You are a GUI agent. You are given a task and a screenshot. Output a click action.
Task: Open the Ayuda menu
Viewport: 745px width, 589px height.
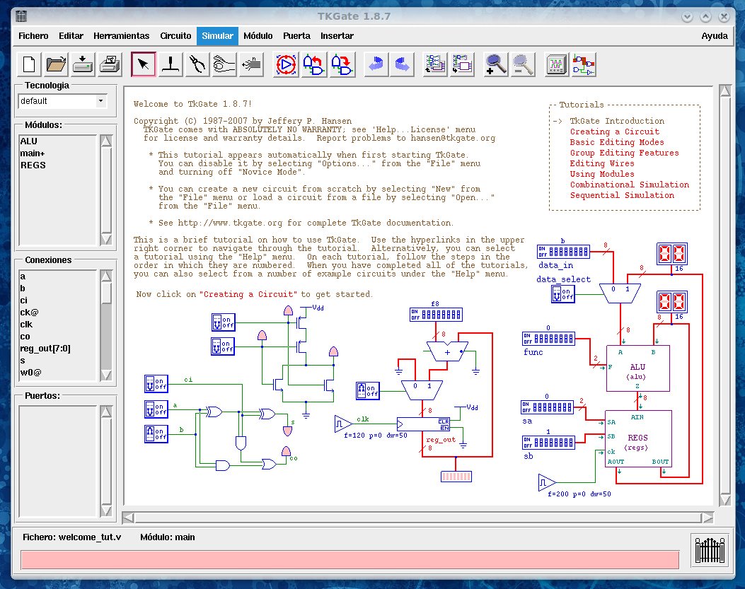[x=714, y=35]
